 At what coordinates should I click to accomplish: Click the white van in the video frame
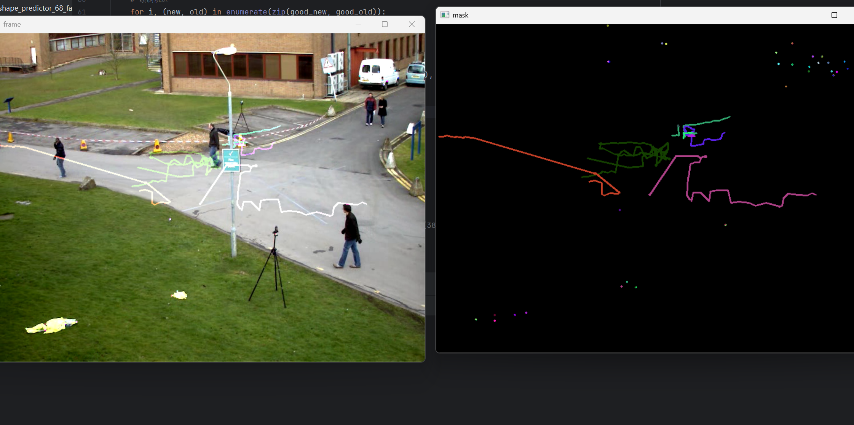pos(378,73)
